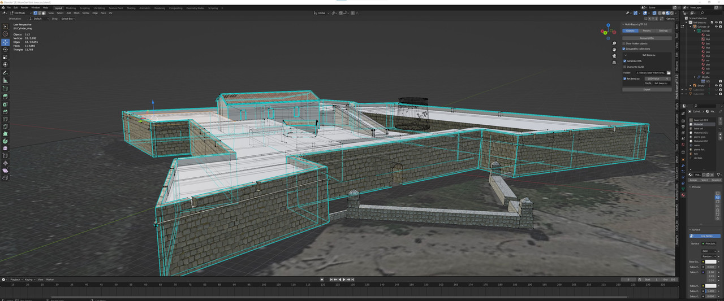Toggle Overwrite GUID checkbox

point(625,67)
